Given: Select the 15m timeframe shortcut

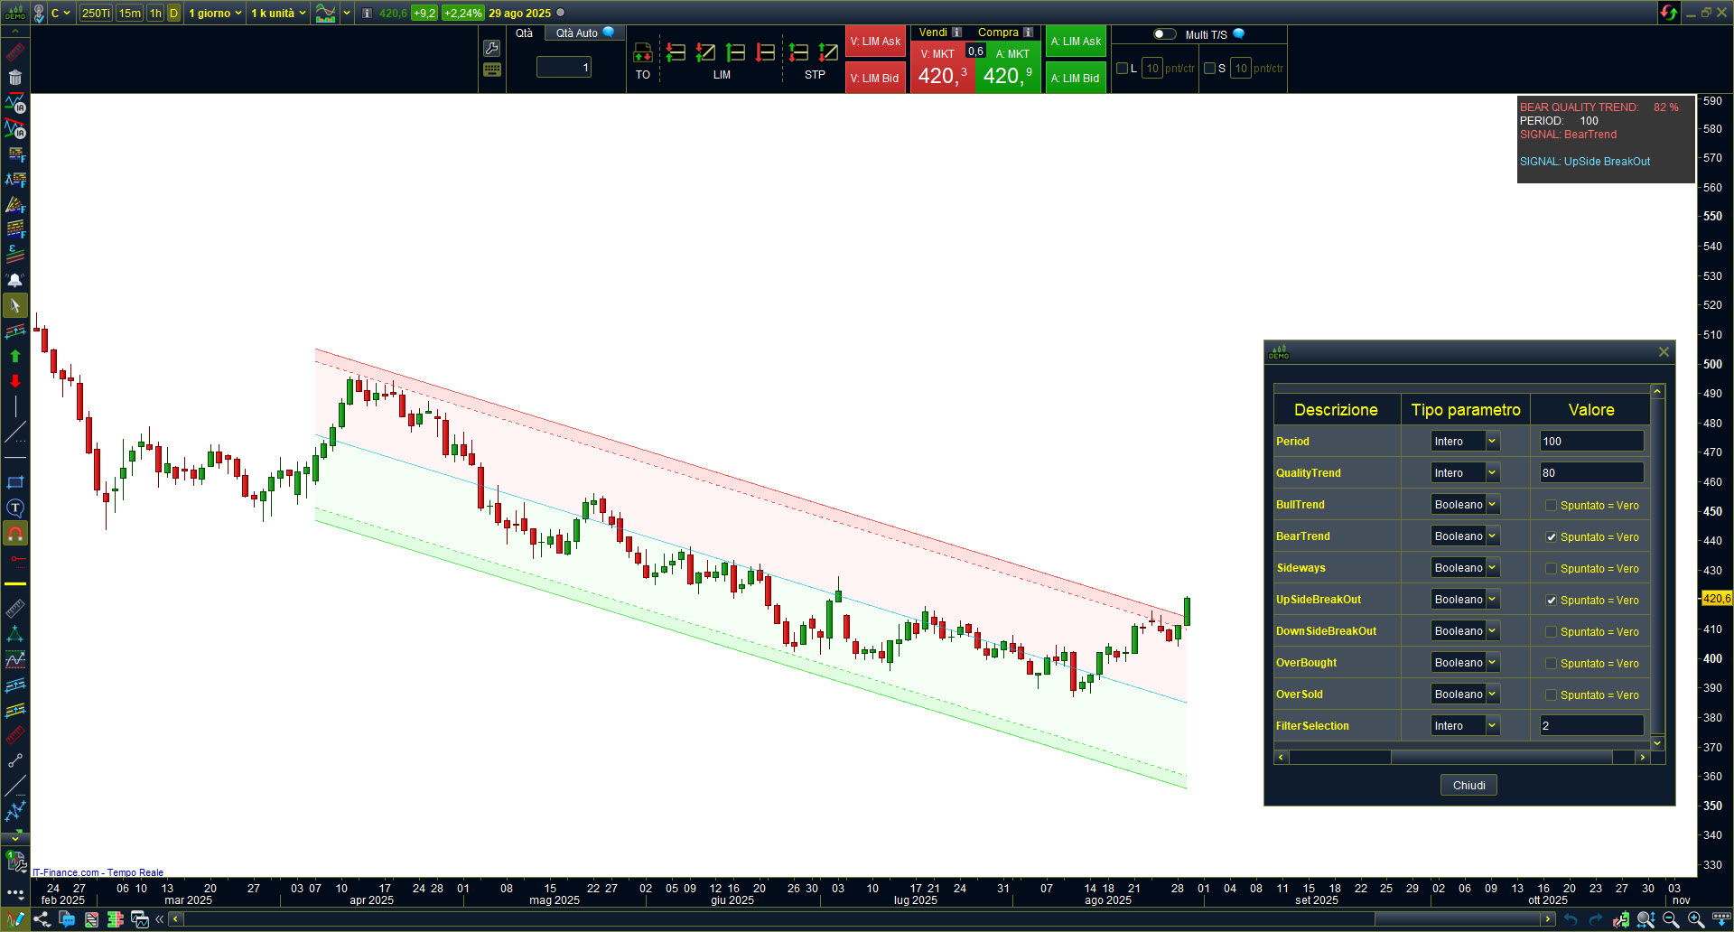Looking at the screenshot, I should 130,14.
